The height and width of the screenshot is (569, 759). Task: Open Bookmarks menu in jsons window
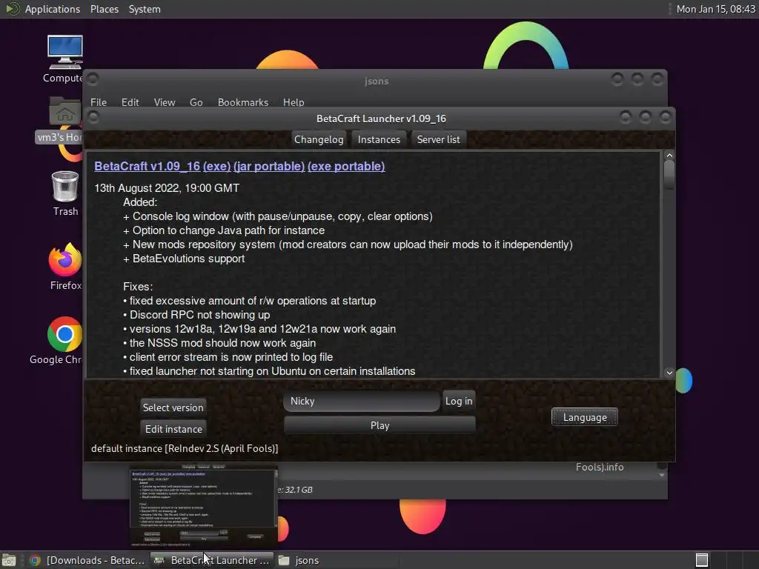point(242,102)
